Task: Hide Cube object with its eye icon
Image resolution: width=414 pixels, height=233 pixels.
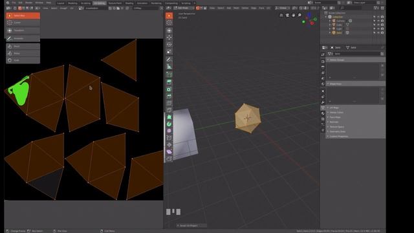Action: tap(378, 25)
